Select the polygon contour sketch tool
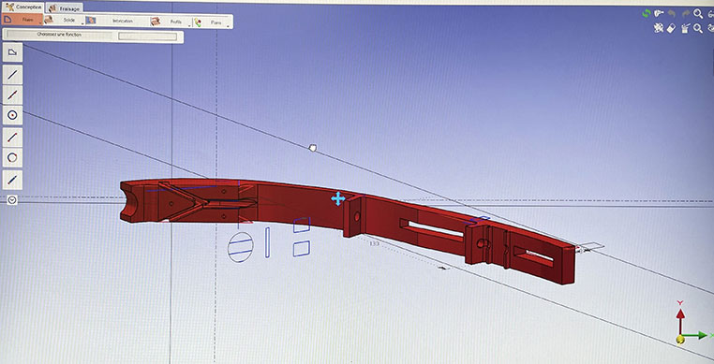This screenshot has width=714, height=364. pyautogui.click(x=12, y=52)
